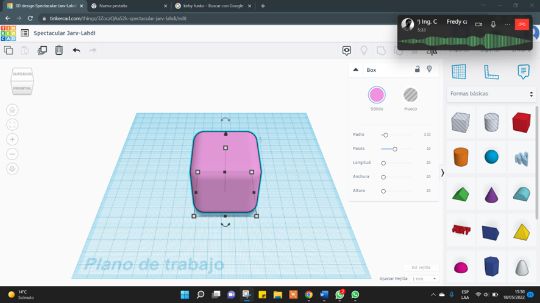
Task: Adjust the Anchura slider
Action: (x=383, y=177)
